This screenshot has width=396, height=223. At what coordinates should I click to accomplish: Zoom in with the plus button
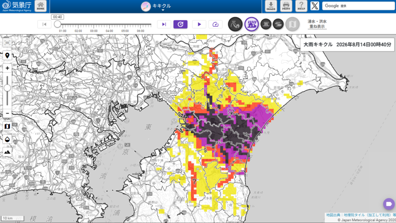(x=7, y=68)
